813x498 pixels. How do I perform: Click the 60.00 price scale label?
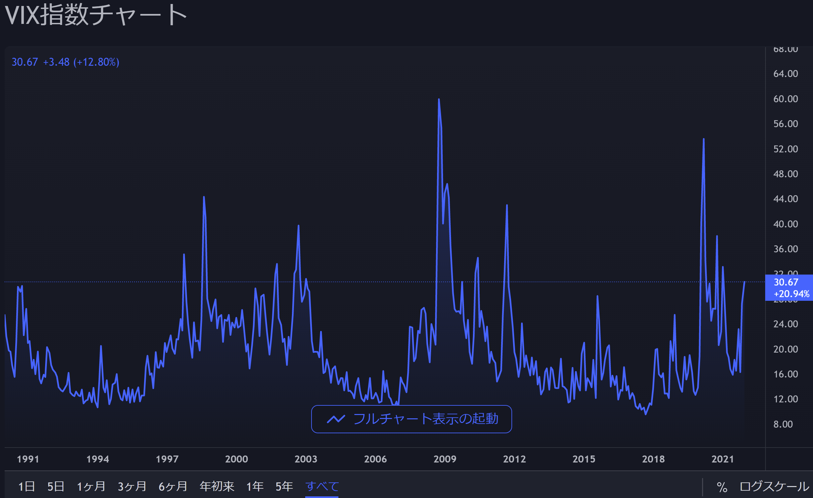(785, 99)
